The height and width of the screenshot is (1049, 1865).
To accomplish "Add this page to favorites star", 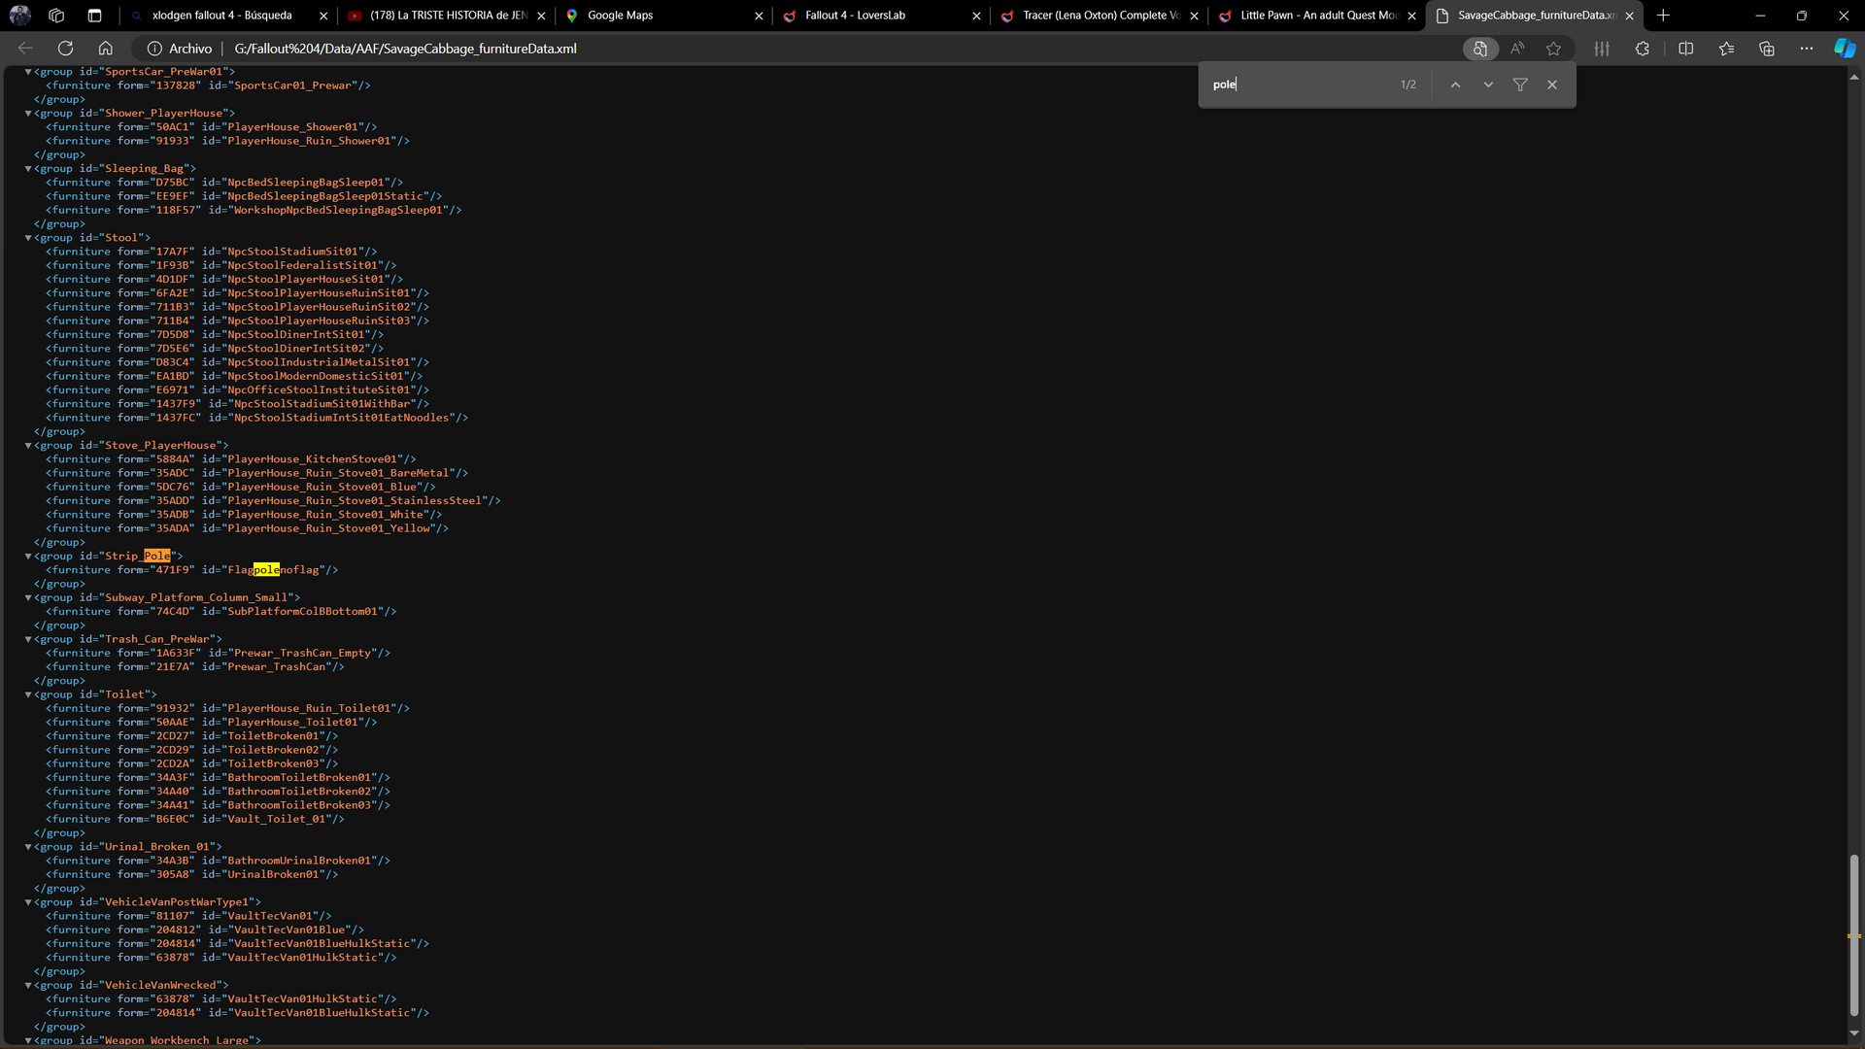I will [x=1554, y=49].
